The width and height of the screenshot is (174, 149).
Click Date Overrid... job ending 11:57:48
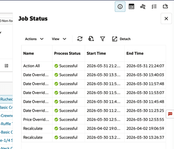coord(36,84)
